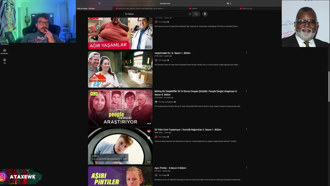Play the Aşırı Pintiler thumbnail
The height and width of the screenshot is (186, 330).
pyautogui.click(x=120, y=176)
